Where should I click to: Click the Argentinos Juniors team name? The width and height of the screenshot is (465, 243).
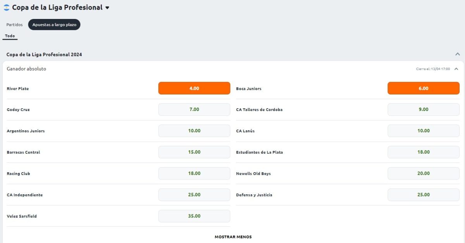(26, 131)
